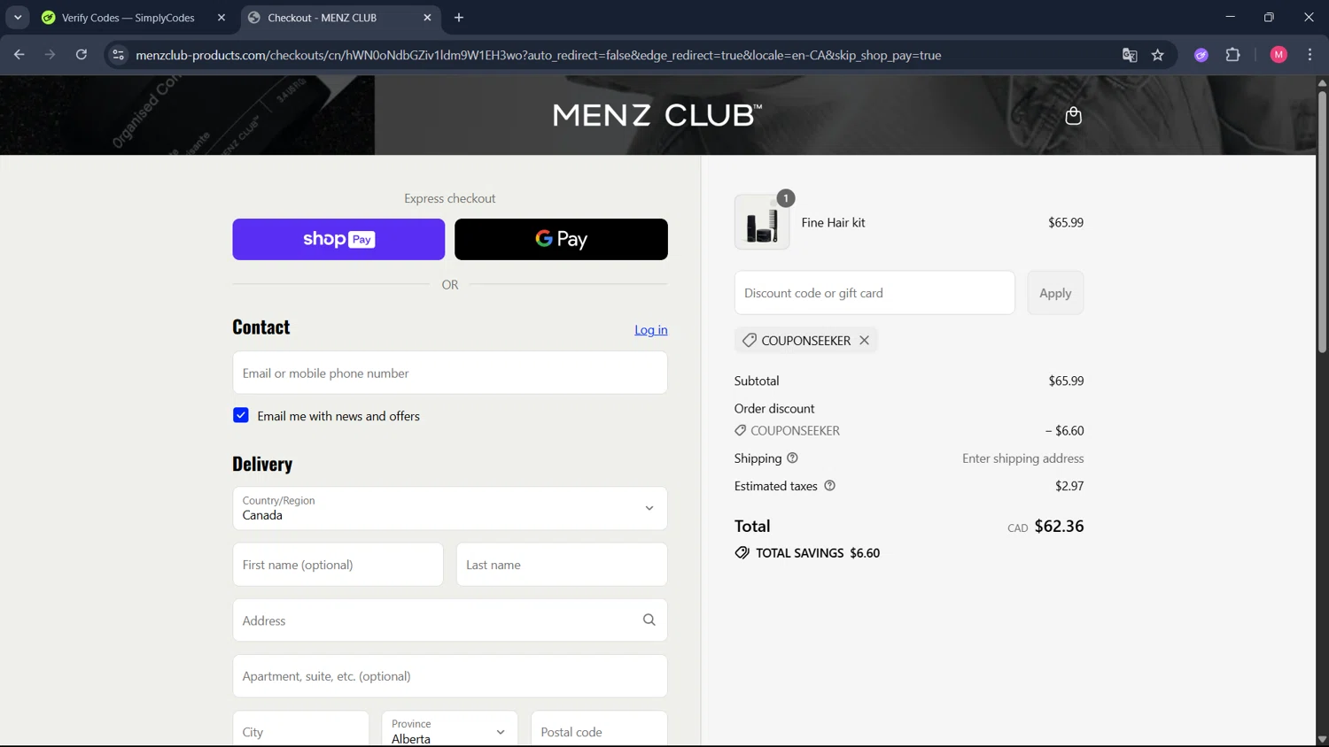The image size is (1329, 747).
Task: Click the scrollbar down arrow
Action: click(1322, 739)
